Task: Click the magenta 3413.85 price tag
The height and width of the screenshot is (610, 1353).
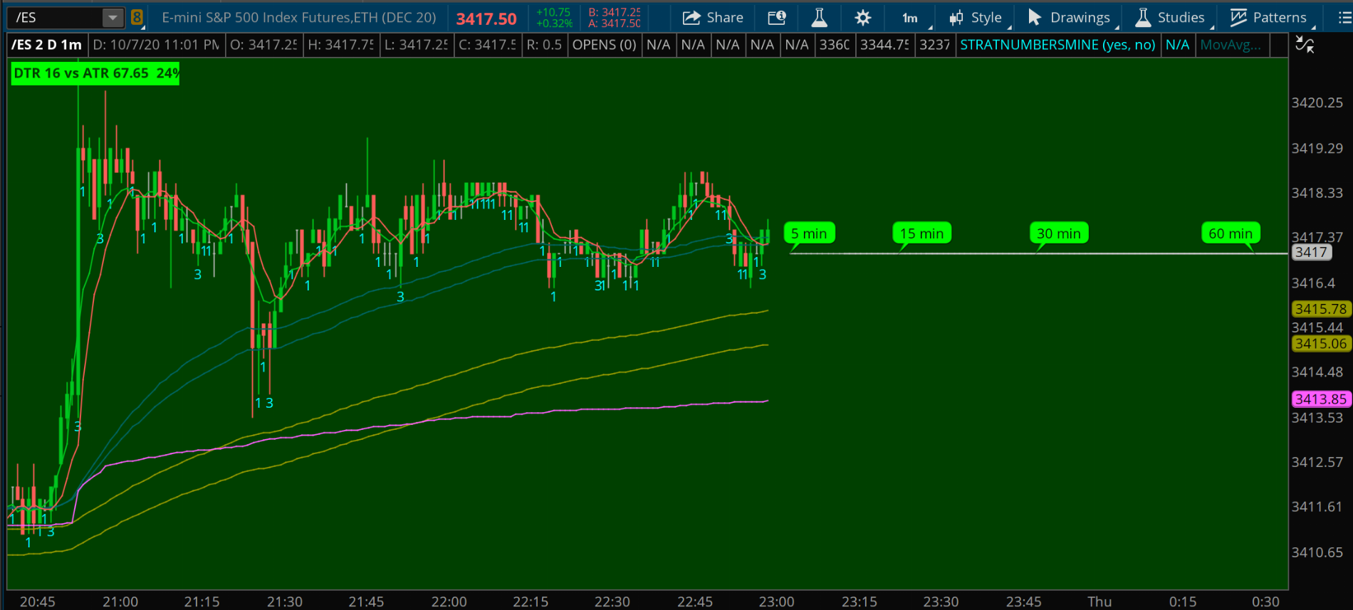Action: (1321, 399)
